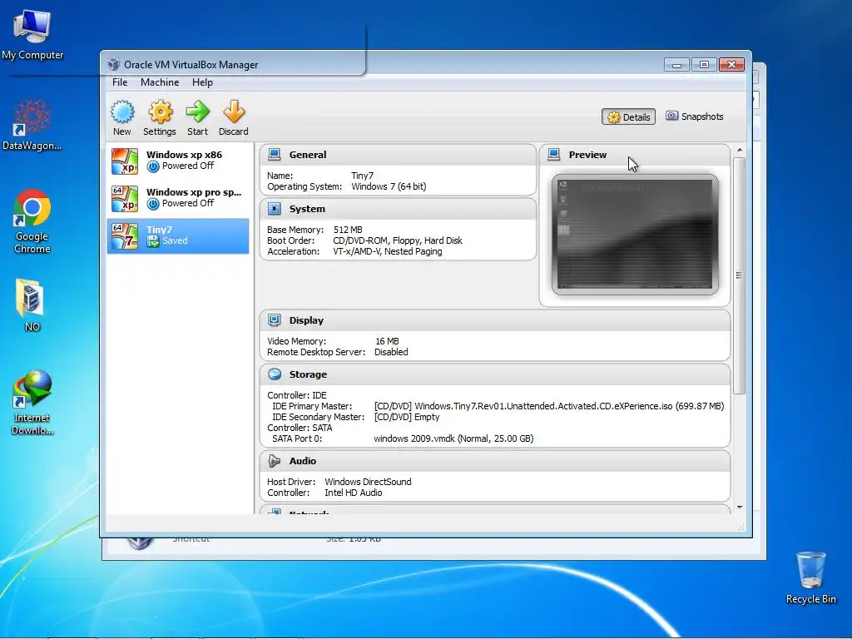This screenshot has width=852, height=639.
Task: Click the Powered Off icon of Windows xp x86
Action: pyautogui.click(x=153, y=166)
